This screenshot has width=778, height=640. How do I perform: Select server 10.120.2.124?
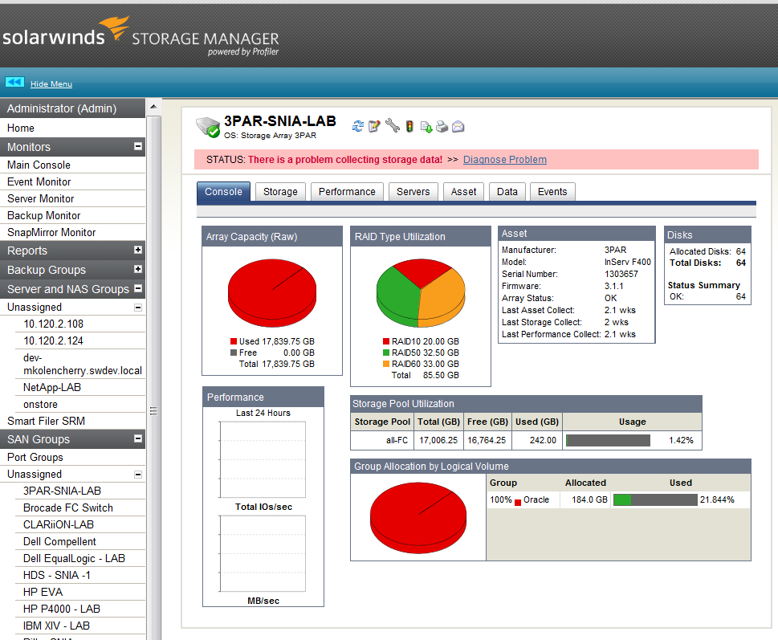pos(53,340)
